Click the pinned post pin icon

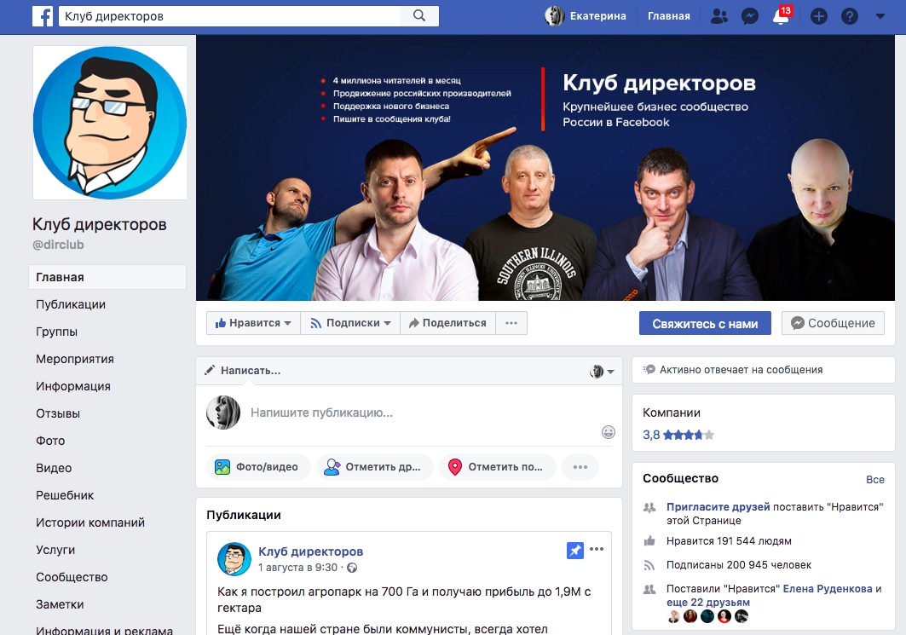pos(575,551)
